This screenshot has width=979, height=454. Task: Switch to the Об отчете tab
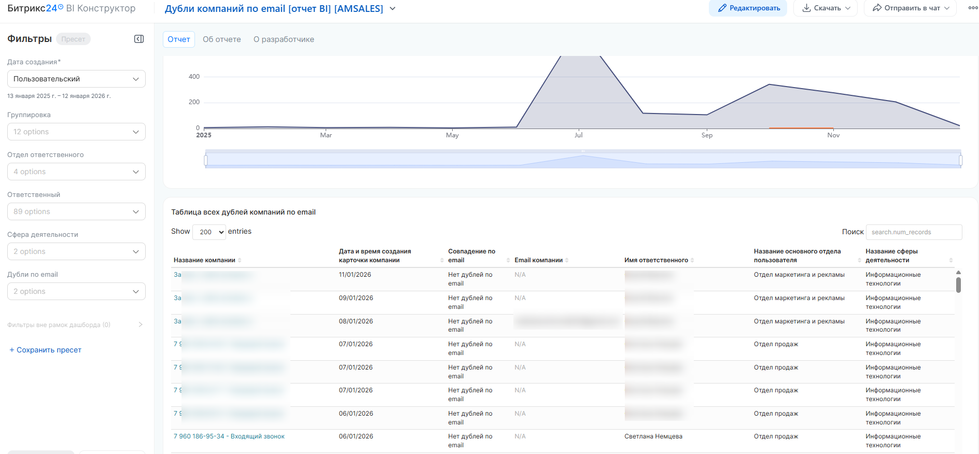pos(221,39)
